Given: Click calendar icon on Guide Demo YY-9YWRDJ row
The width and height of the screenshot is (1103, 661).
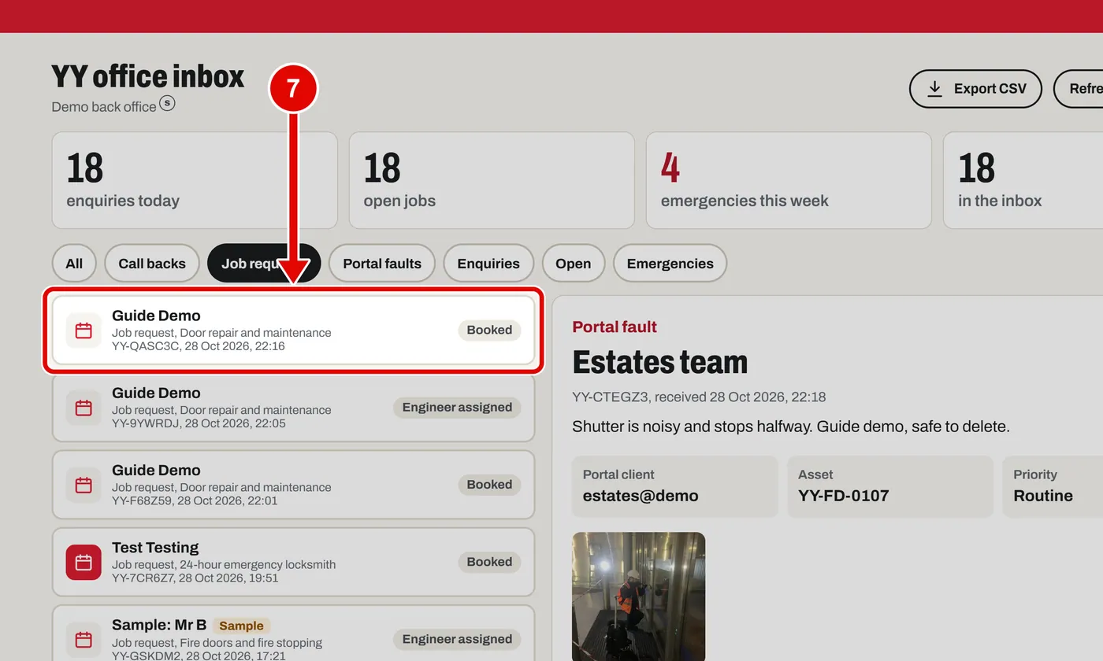Looking at the screenshot, I should 84,408.
